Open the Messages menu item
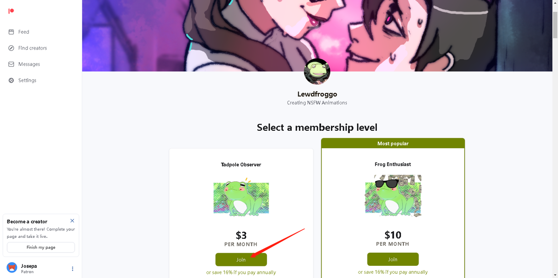558x278 pixels. point(29,64)
